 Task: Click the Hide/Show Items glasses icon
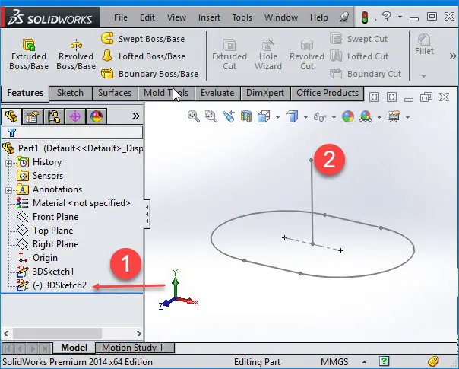[320, 117]
